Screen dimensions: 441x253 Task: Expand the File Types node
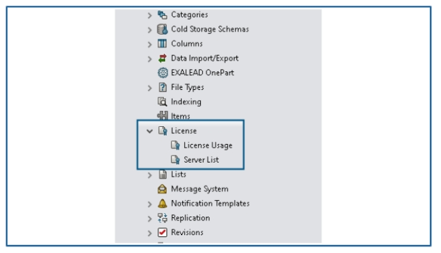click(x=150, y=88)
